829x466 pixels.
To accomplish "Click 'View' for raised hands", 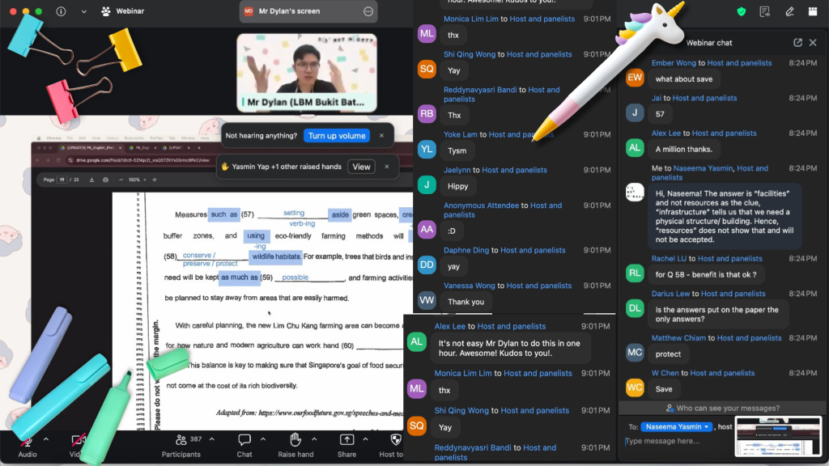I will pos(361,167).
